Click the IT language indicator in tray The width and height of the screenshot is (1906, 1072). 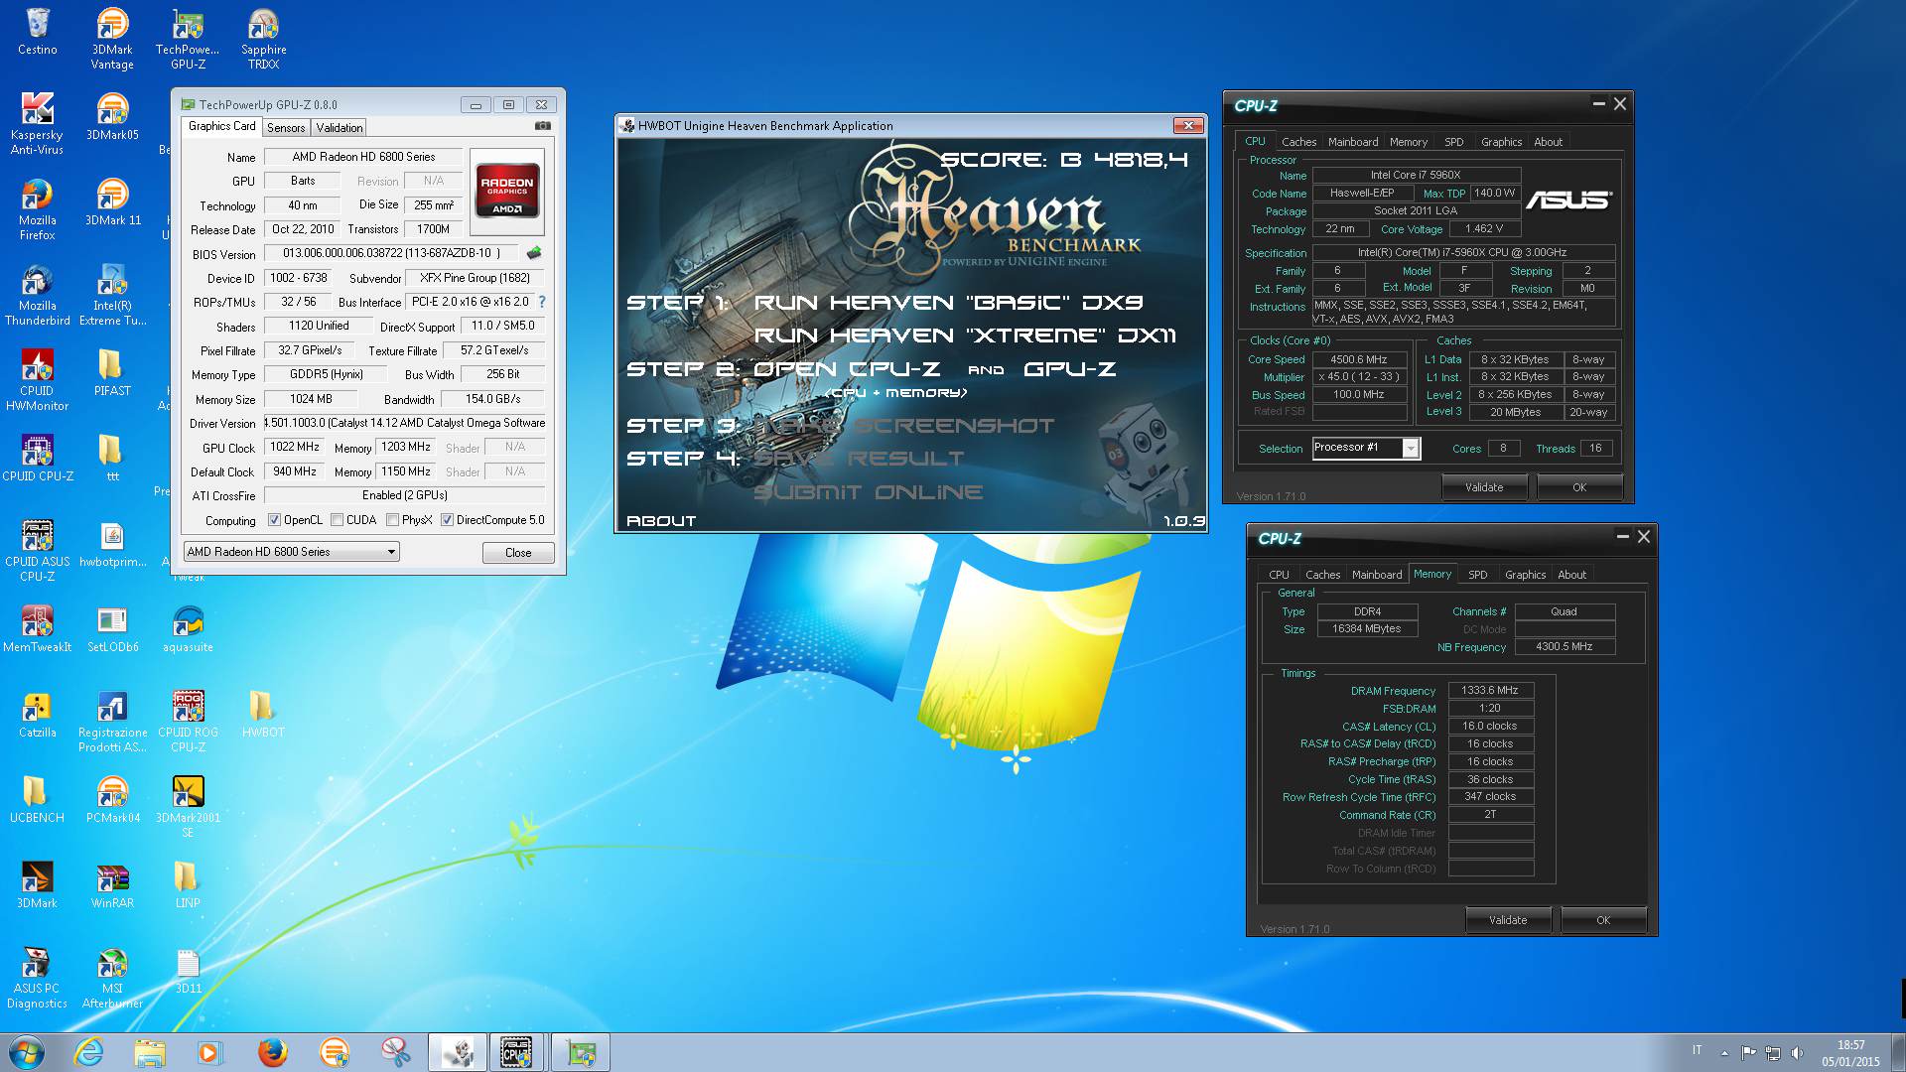[1697, 1050]
